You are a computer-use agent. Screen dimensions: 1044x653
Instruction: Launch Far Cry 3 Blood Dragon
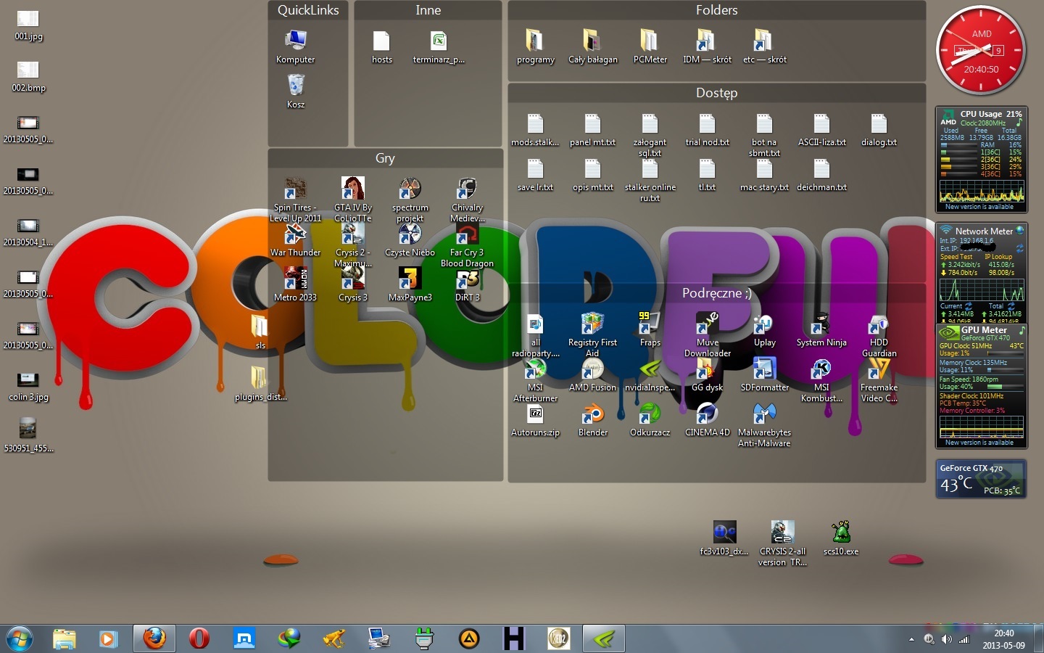tap(467, 245)
